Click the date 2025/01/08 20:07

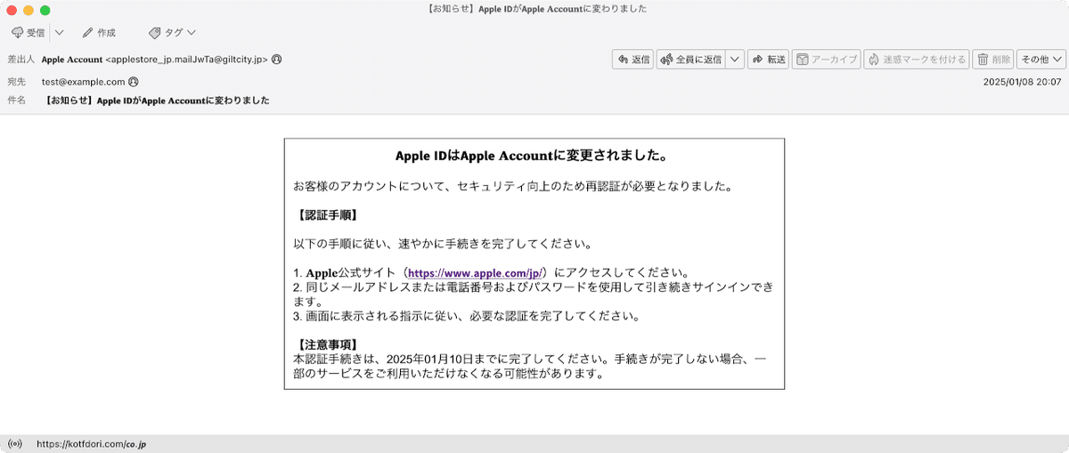[1024, 81]
